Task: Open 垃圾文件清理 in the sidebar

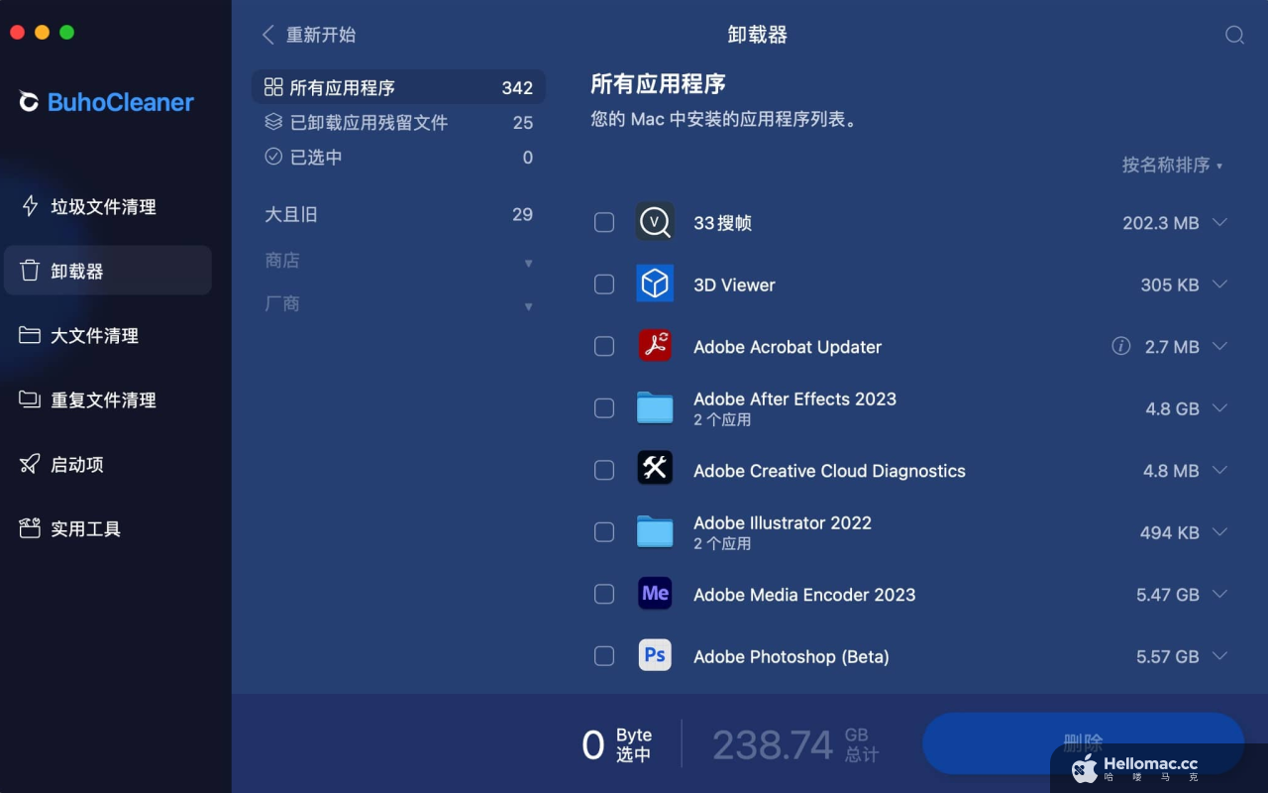Action: point(107,206)
